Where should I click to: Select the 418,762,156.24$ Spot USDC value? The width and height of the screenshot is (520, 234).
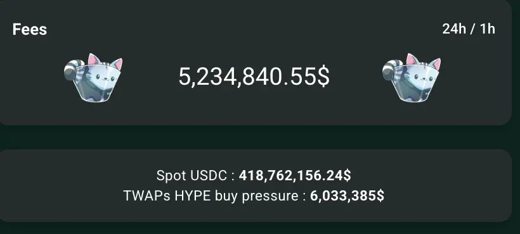click(295, 176)
